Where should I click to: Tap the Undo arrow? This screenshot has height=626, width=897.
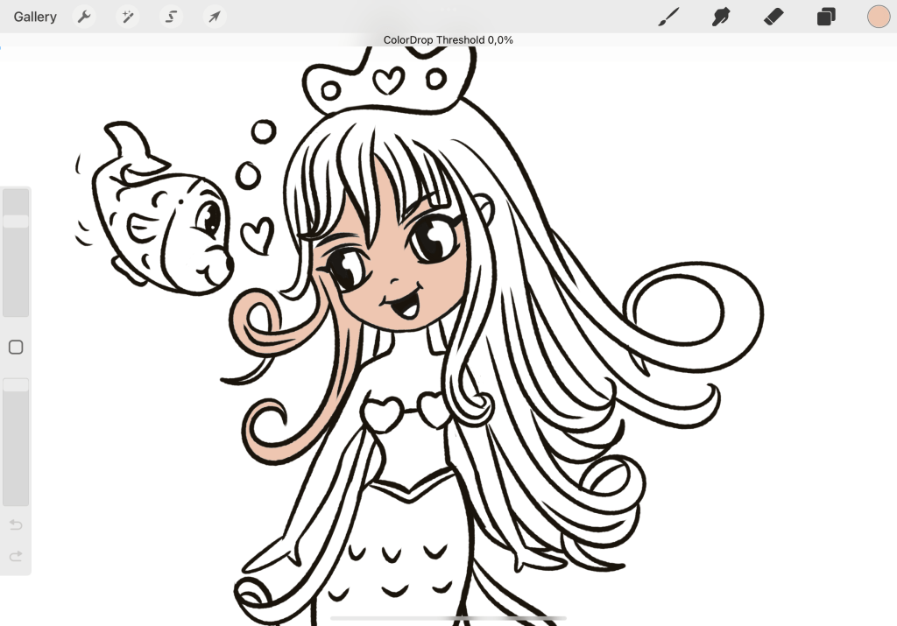[x=16, y=524]
